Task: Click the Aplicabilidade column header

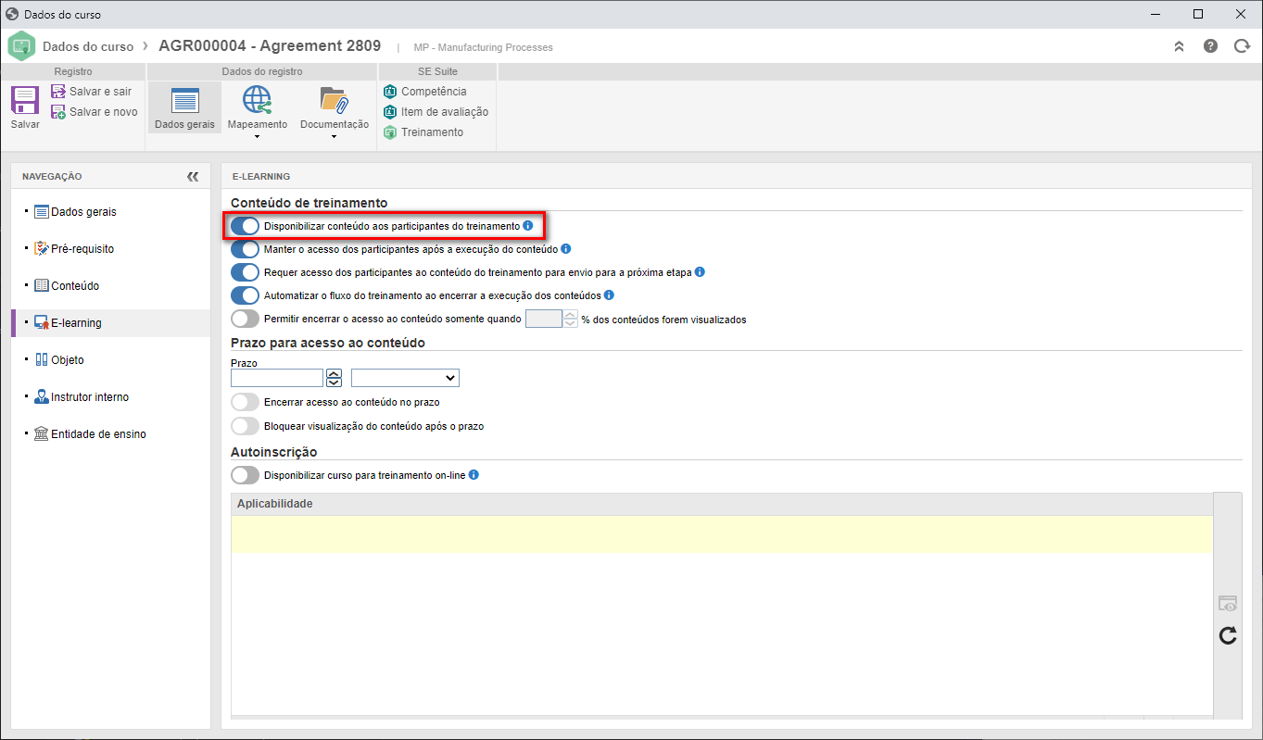Action: click(722, 504)
